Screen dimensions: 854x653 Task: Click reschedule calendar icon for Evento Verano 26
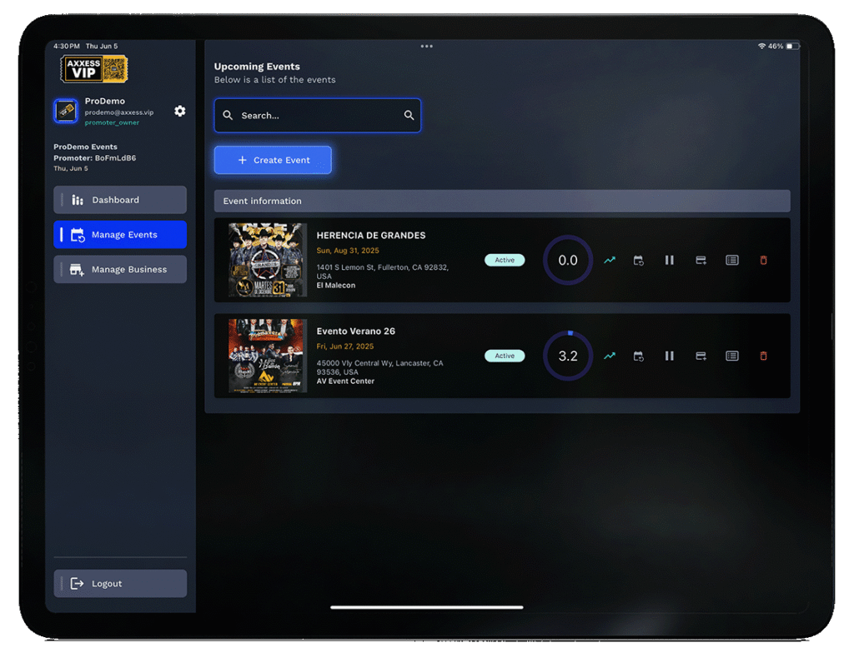638,356
